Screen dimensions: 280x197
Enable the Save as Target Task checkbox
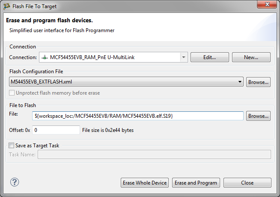12,146
